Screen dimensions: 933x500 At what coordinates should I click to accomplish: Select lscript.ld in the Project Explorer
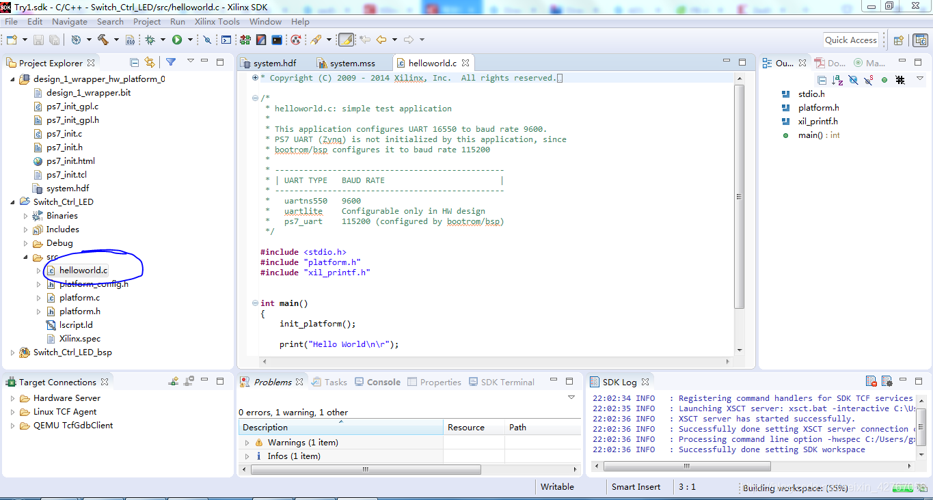(76, 325)
